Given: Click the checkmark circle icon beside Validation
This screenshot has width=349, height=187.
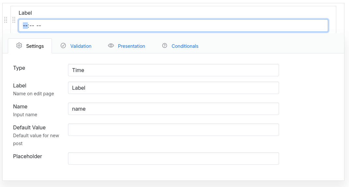Looking at the screenshot, I should 63,46.
